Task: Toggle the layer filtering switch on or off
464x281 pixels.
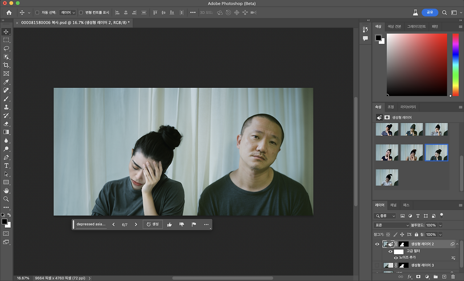Action: click(x=441, y=215)
